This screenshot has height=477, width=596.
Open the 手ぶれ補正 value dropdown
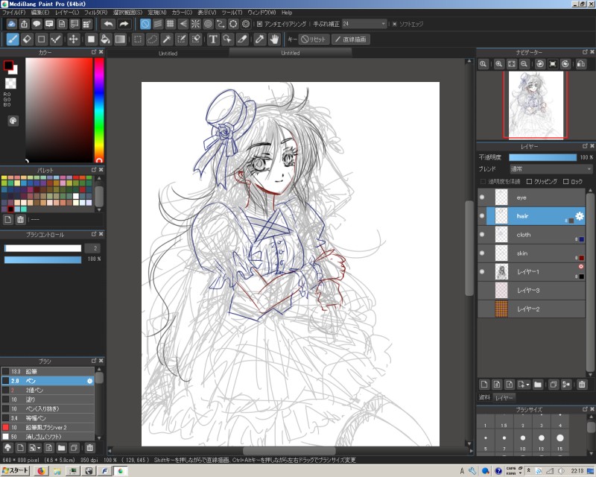(364, 24)
